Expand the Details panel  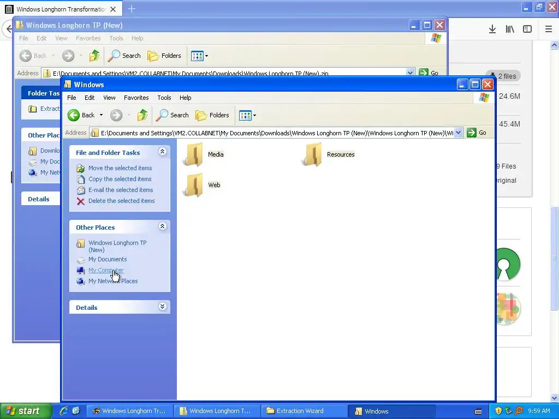click(162, 307)
